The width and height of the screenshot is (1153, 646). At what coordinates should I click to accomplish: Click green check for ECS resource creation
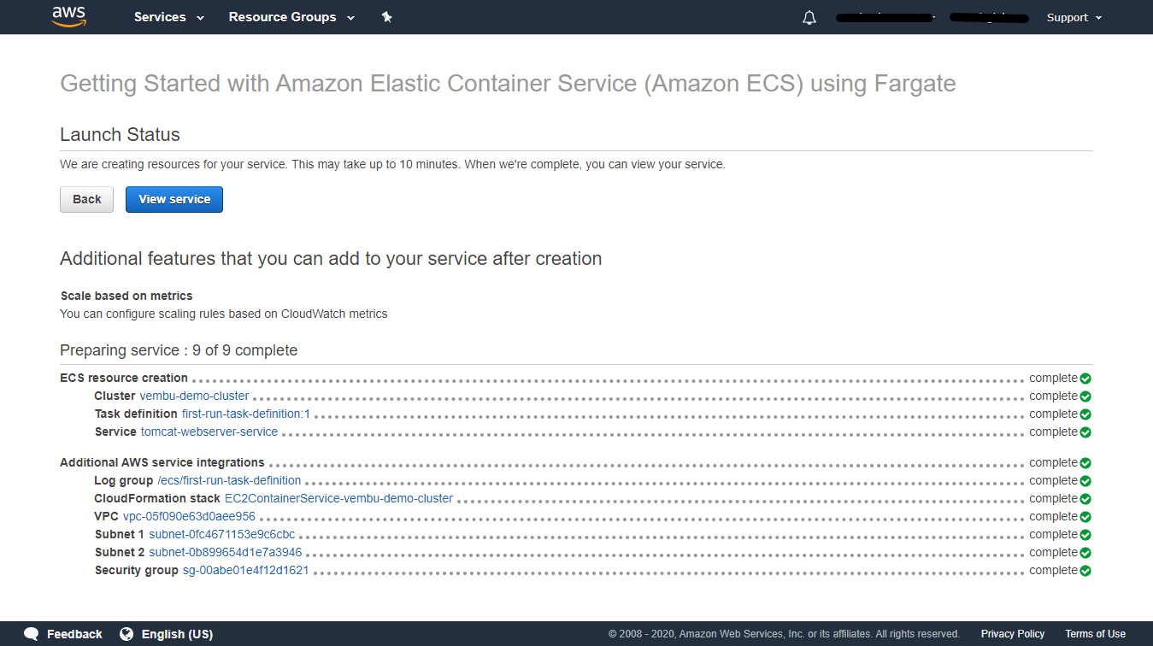[x=1085, y=379]
